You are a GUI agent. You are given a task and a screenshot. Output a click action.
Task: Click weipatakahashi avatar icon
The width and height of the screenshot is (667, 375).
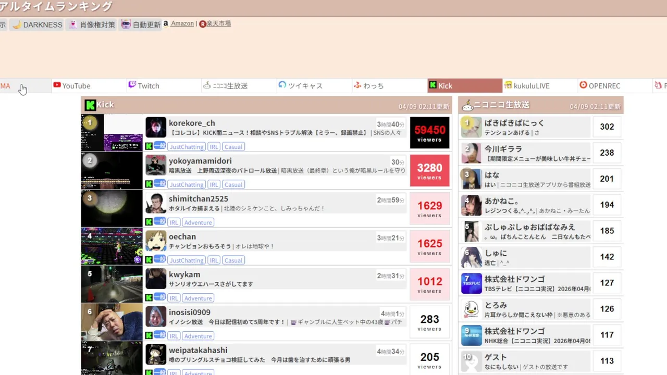pos(156,354)
